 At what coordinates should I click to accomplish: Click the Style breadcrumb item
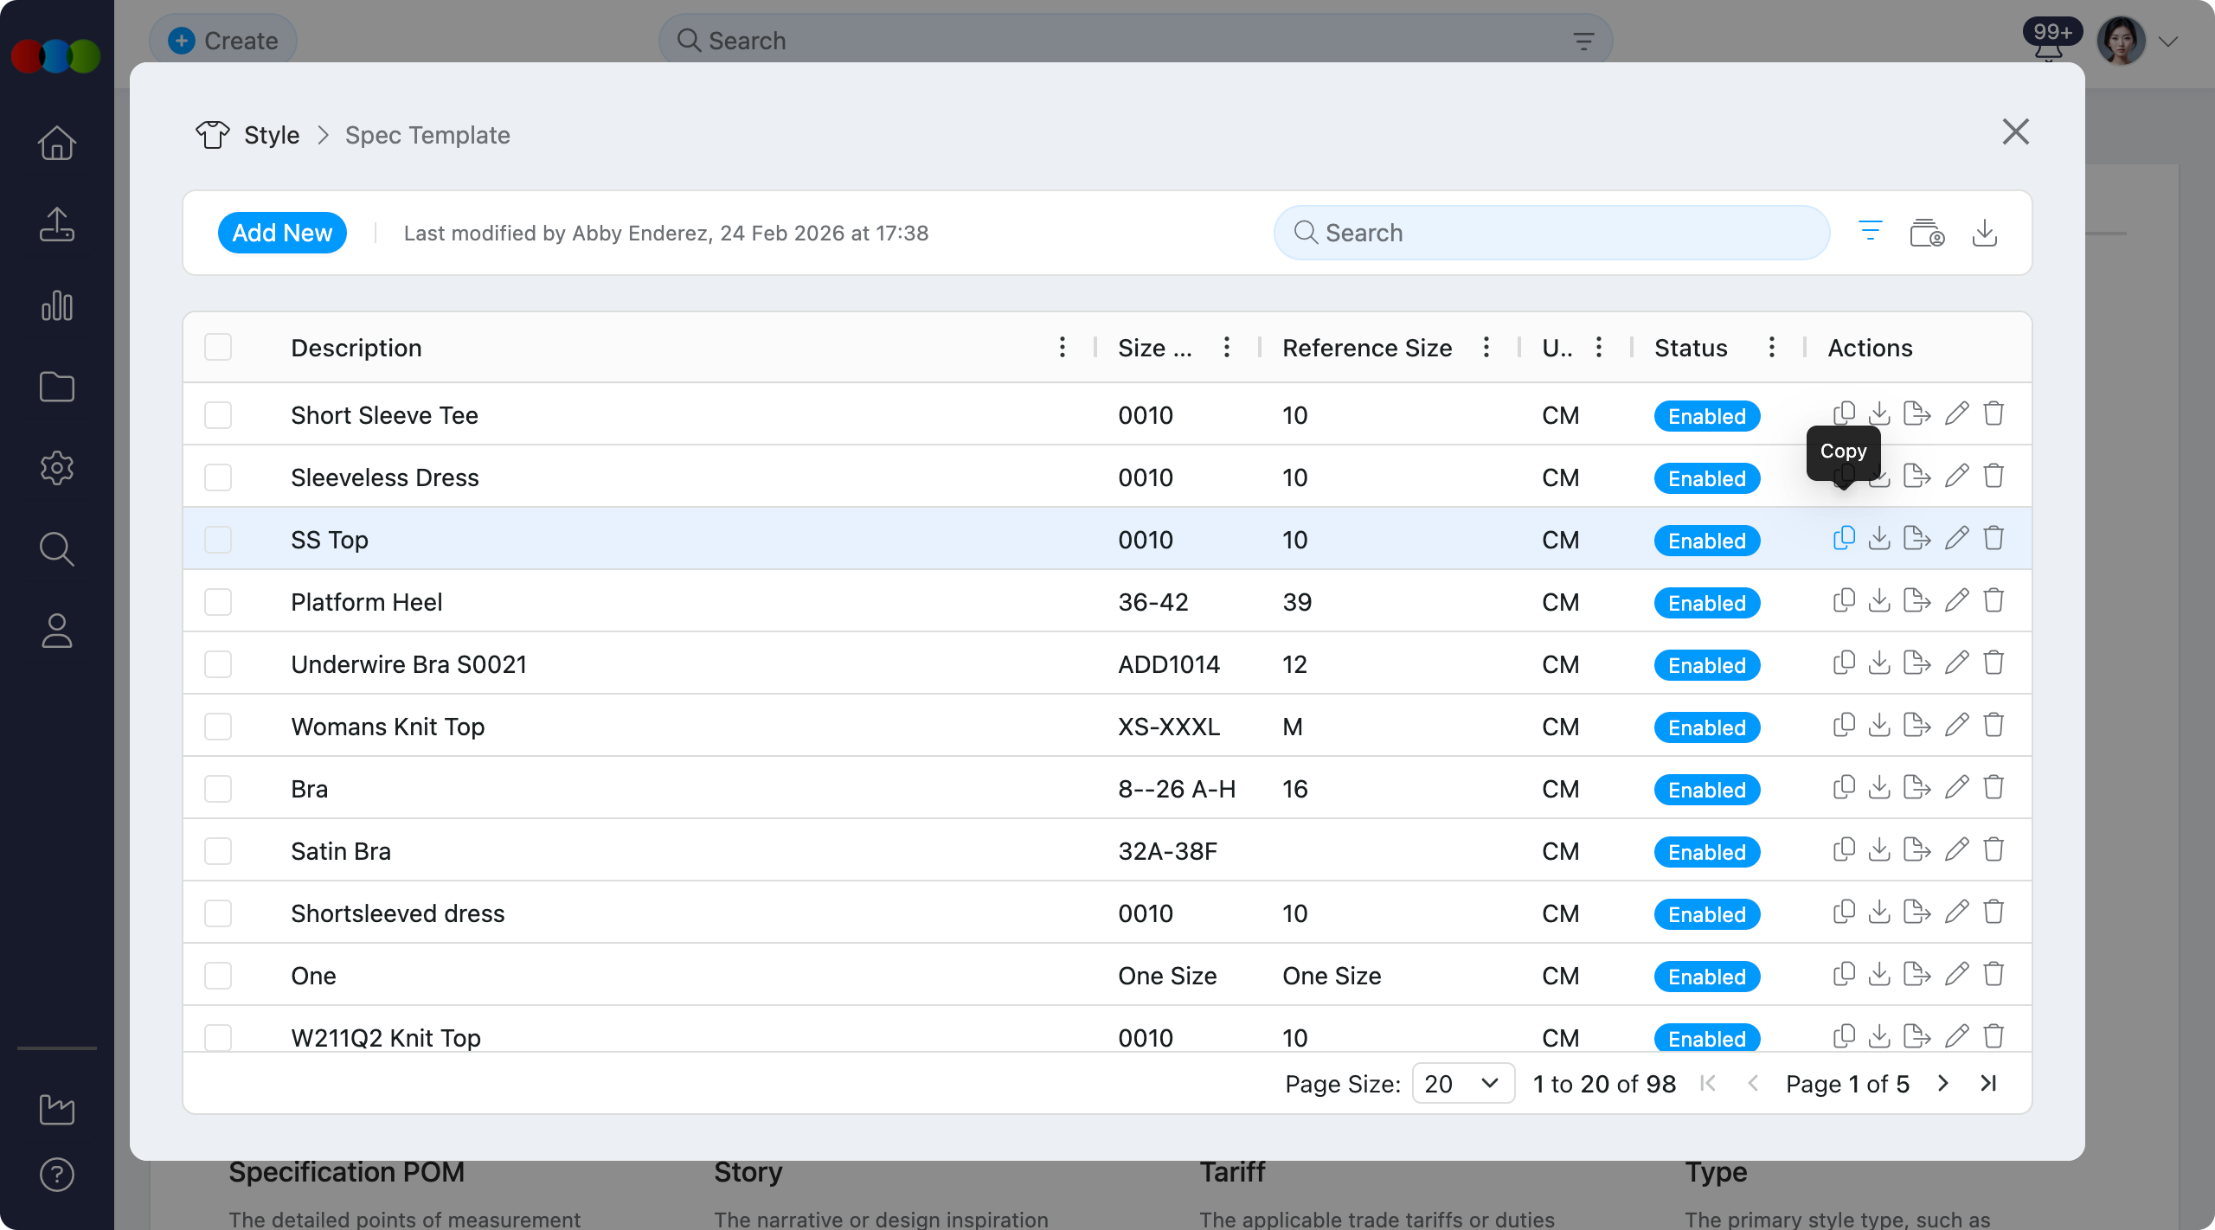pyautogui.click(x=271, y=135)
